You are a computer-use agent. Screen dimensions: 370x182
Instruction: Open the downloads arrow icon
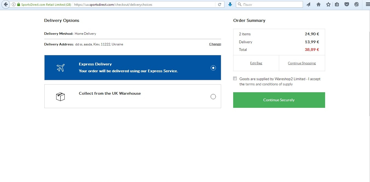230,4
